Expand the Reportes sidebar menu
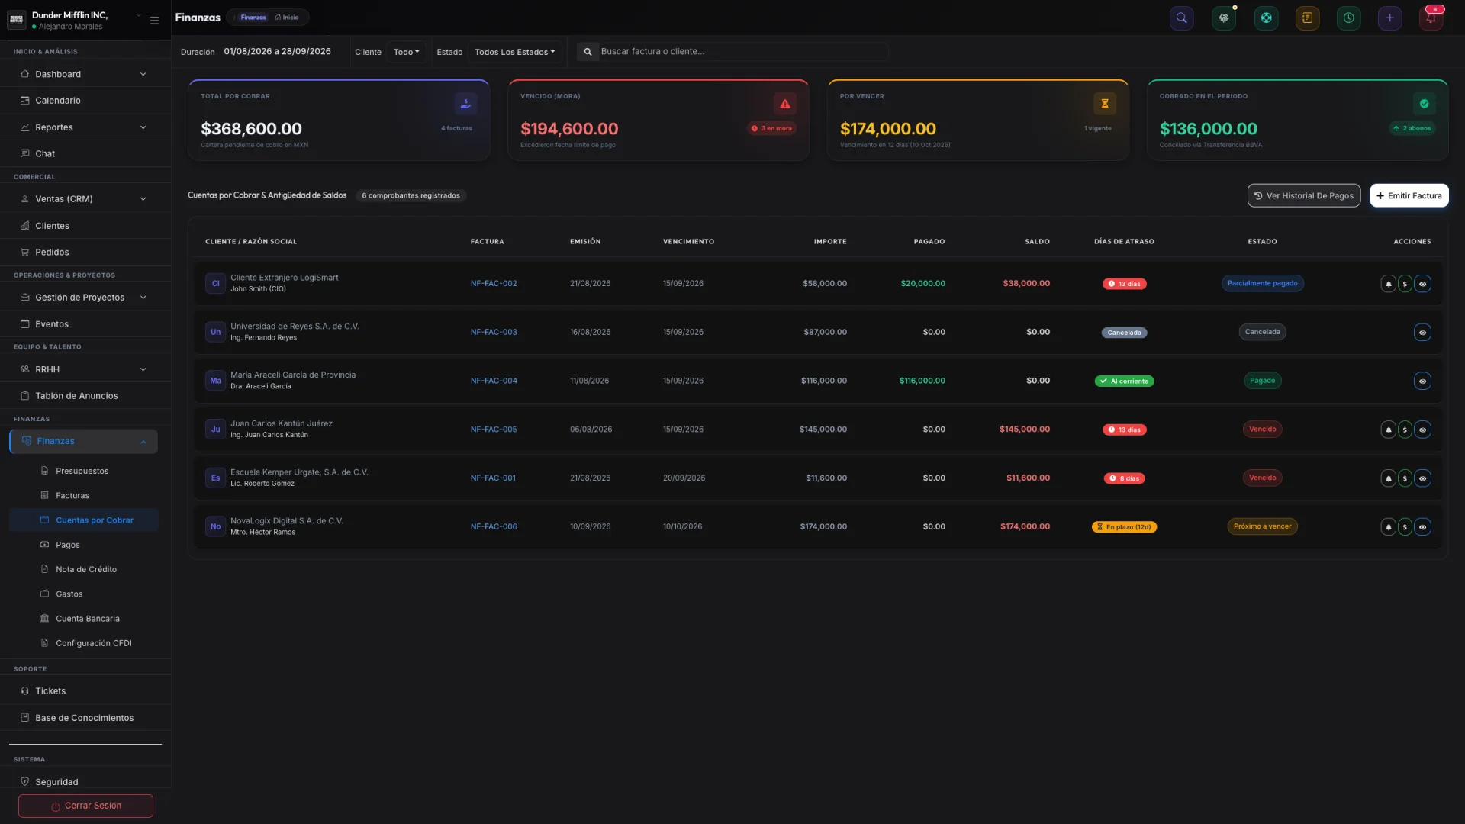This screenshot has width=1465, height=824. (x=85, y=127)
